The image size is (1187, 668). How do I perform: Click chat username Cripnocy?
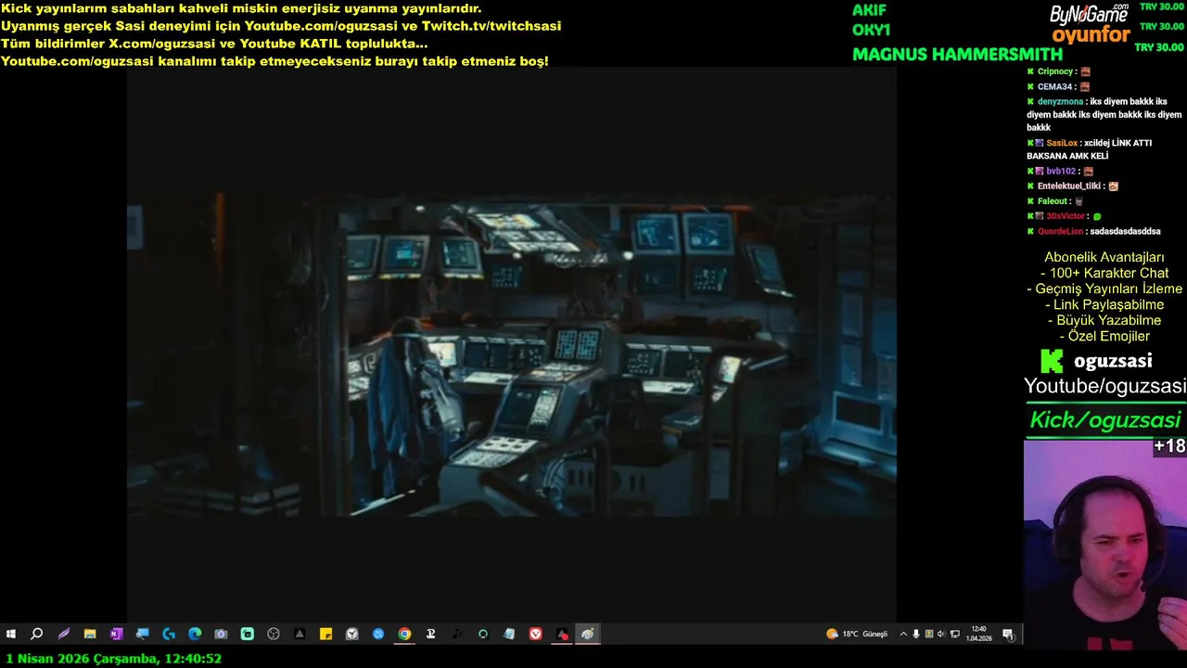click(1055, 71)
